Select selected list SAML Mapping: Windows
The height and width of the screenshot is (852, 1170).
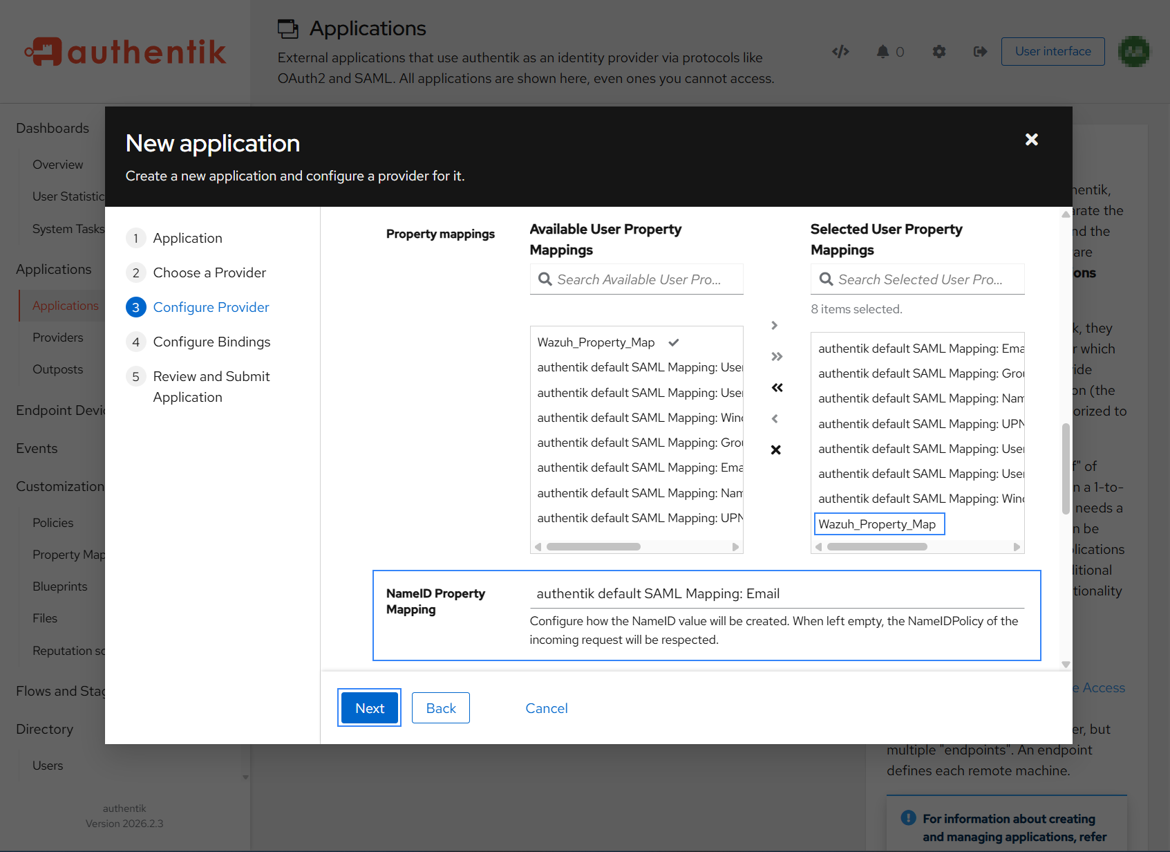click(920, 499)
